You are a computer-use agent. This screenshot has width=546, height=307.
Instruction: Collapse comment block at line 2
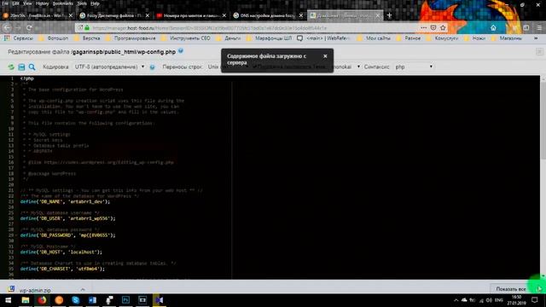click(x=16, y=84)
